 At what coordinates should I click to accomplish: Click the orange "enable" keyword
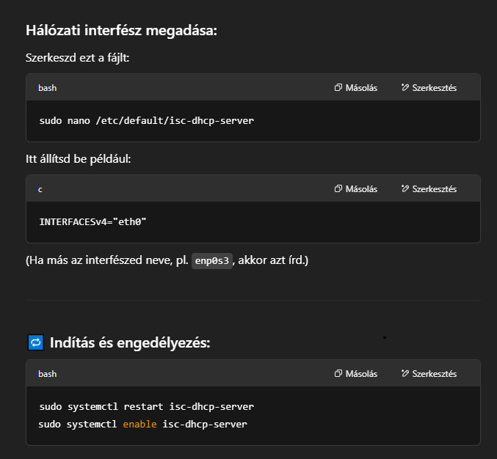point(139,424)
